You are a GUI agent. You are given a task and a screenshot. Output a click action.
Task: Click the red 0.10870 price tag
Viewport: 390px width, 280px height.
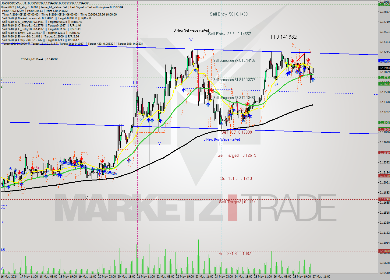(x=384, y=251)
